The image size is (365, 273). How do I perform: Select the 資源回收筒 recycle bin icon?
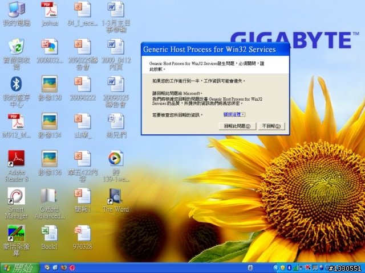coord(17,55)
